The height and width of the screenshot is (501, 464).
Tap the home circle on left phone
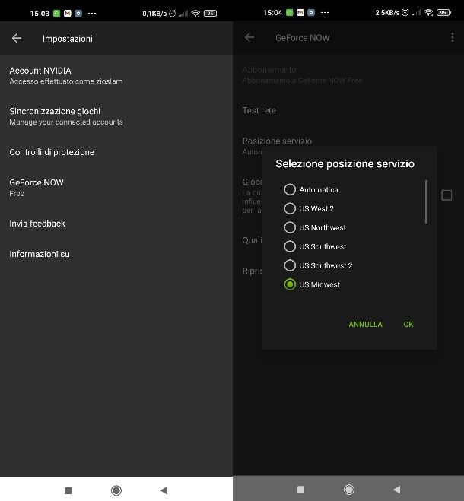[x=116, y=490]
